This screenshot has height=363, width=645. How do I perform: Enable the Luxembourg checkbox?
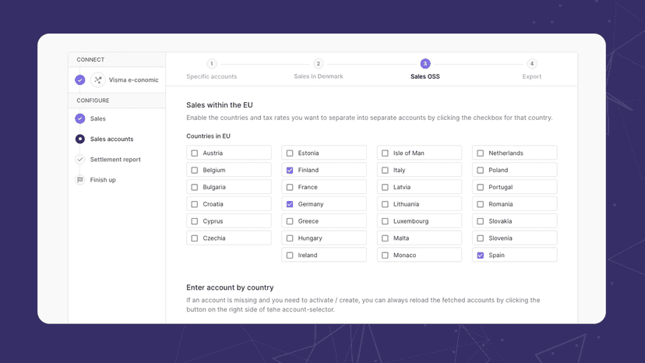385,221
